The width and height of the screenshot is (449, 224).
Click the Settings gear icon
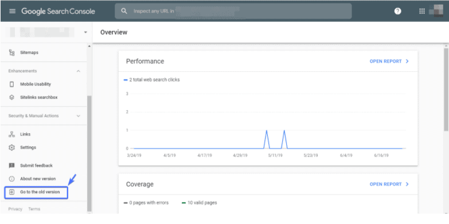point(11,148)
